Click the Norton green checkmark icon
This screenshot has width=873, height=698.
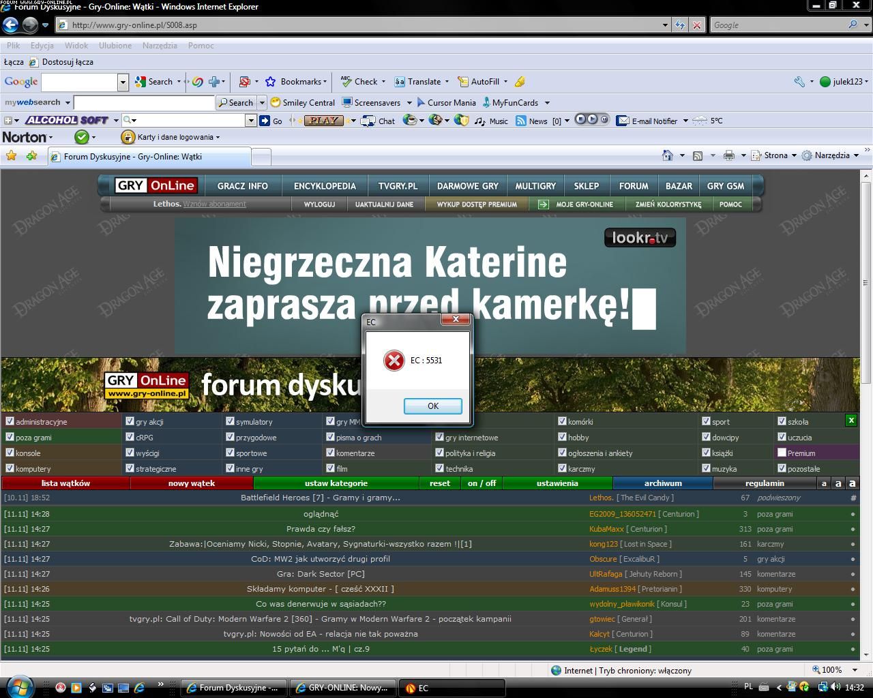[x=82, y=137]
